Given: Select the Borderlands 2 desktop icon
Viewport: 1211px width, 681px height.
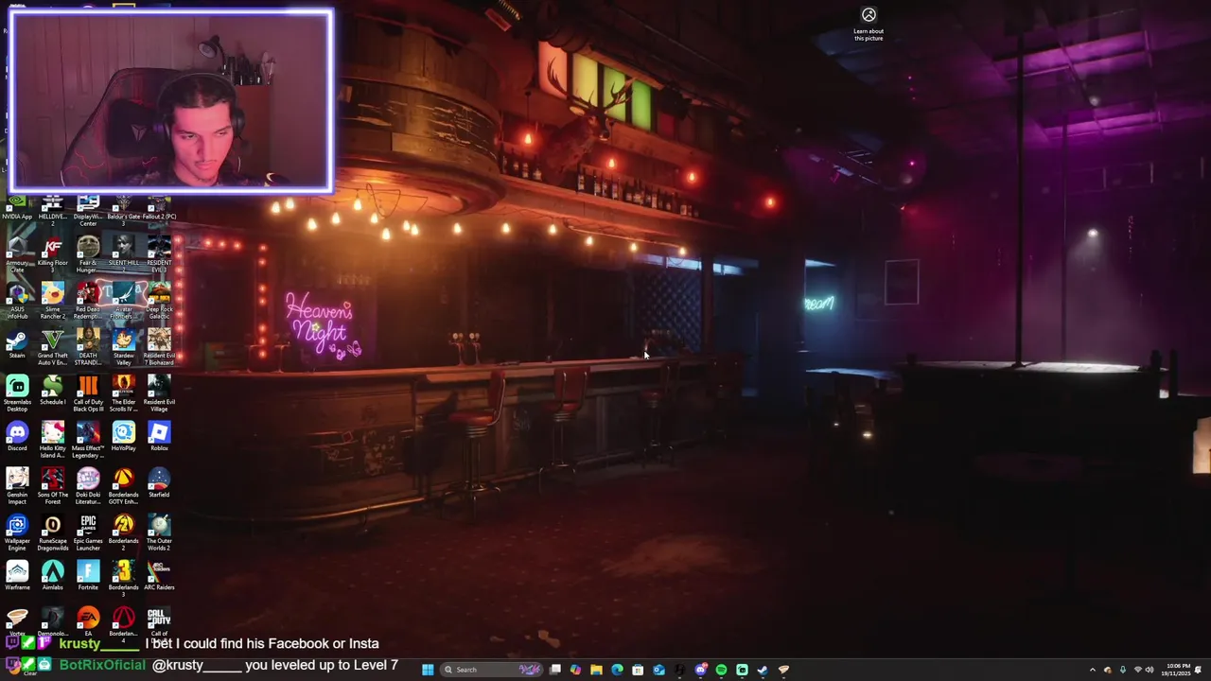Looking at the screenshot, I should 123,532.
